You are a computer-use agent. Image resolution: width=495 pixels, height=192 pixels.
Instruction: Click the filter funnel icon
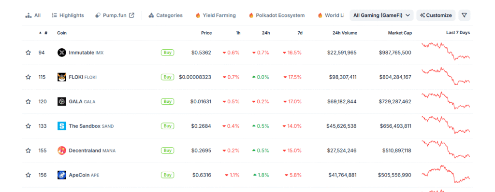point(464,15)
